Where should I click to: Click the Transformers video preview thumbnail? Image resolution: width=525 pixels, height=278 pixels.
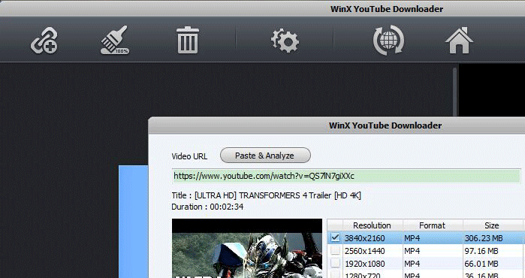point(247,248)
